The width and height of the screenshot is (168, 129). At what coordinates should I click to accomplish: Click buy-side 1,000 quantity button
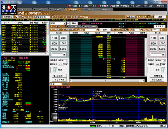(x=162, y=43)
